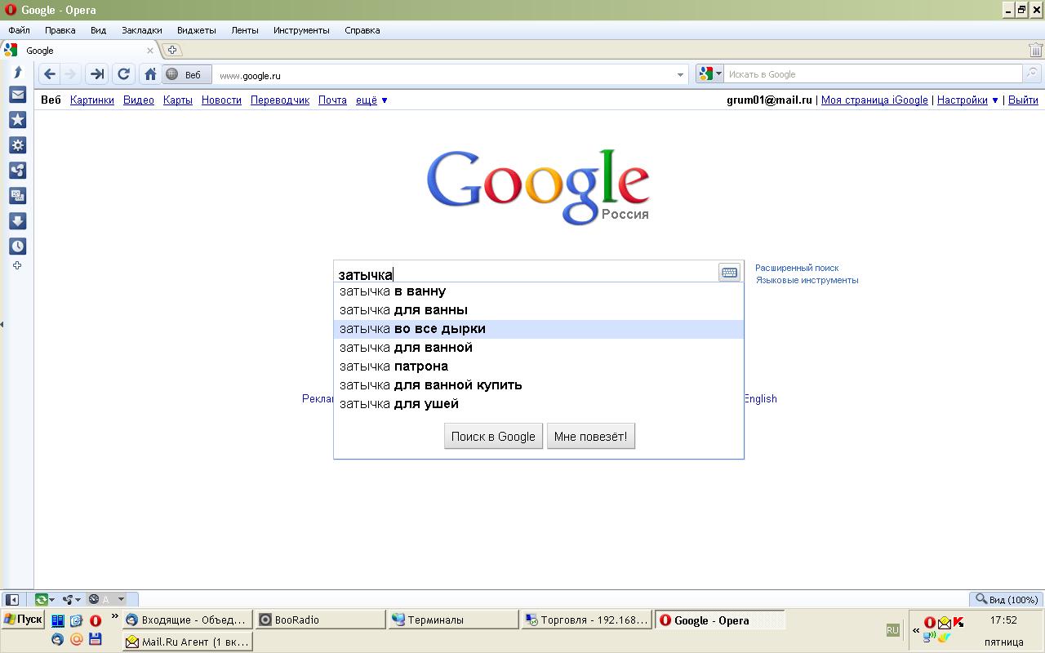Screen dimensions: 1045x653
Task: Open the Пуск Start button
Action: pos(23,620)
